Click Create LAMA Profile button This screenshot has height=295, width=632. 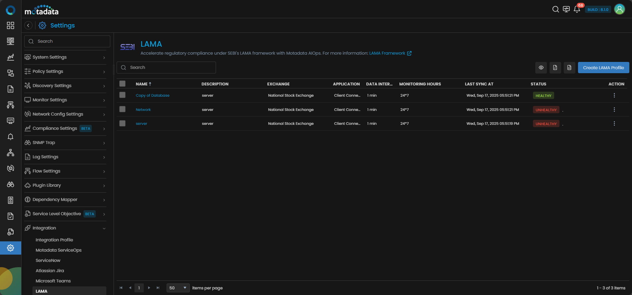pos(603,68)
